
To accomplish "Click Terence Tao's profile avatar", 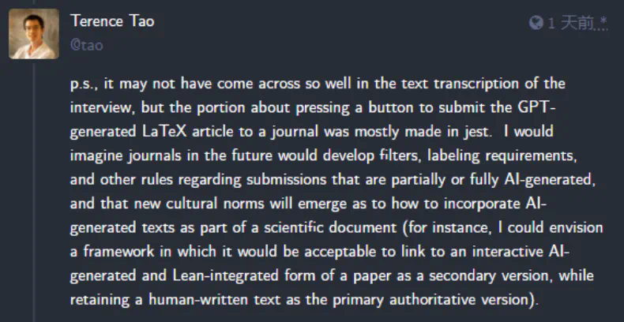I will [x=34, y=34].
